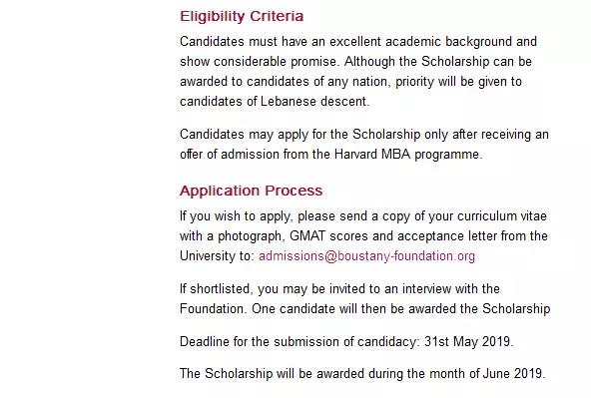Click the line starting 'If you wish to apply'
591x398 pixels.
(x=363, y=216)
